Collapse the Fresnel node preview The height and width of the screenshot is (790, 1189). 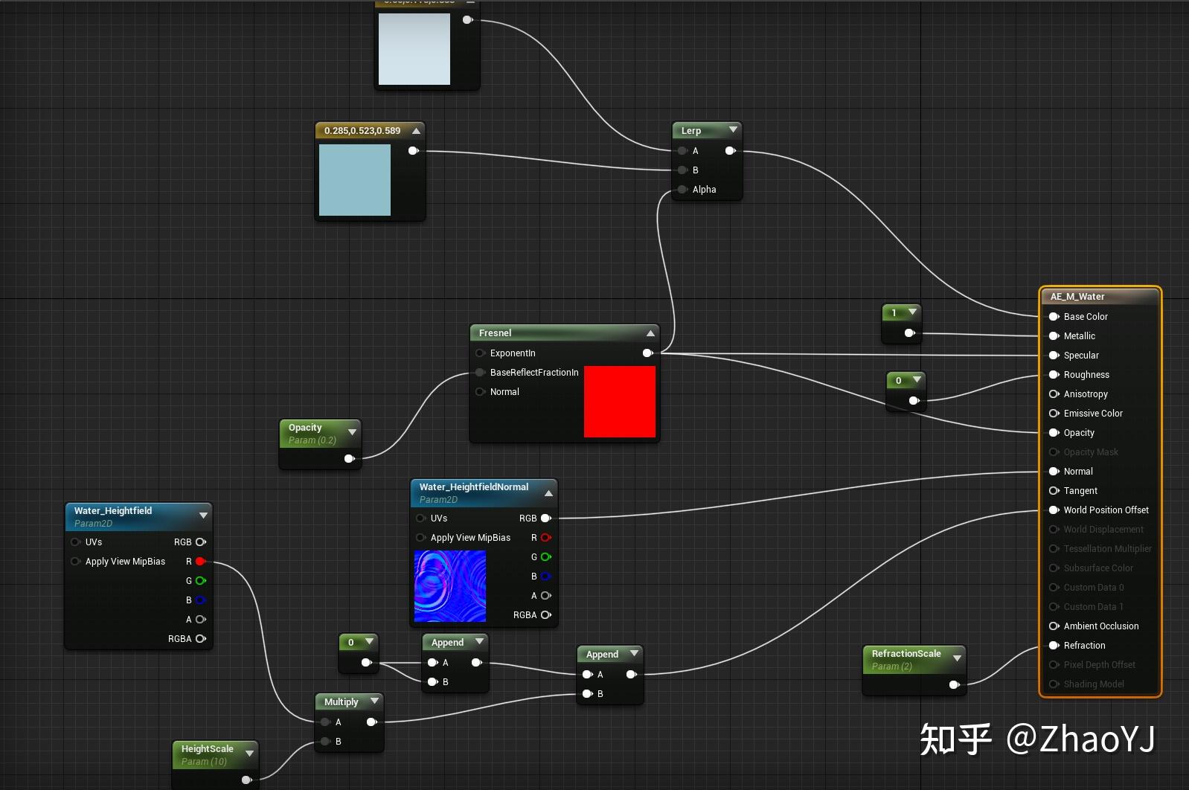650,333
